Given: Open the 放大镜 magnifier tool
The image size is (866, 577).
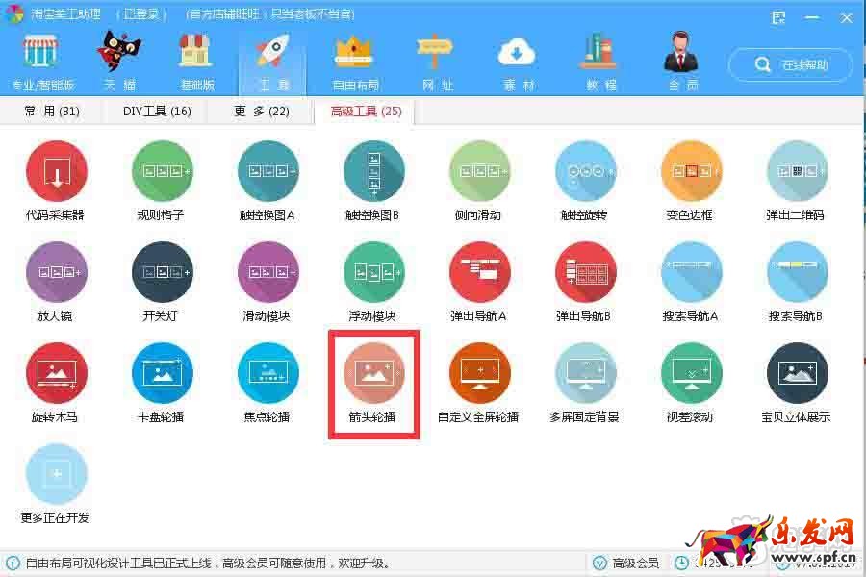Looking at the screenshot, I should [57, 272].
